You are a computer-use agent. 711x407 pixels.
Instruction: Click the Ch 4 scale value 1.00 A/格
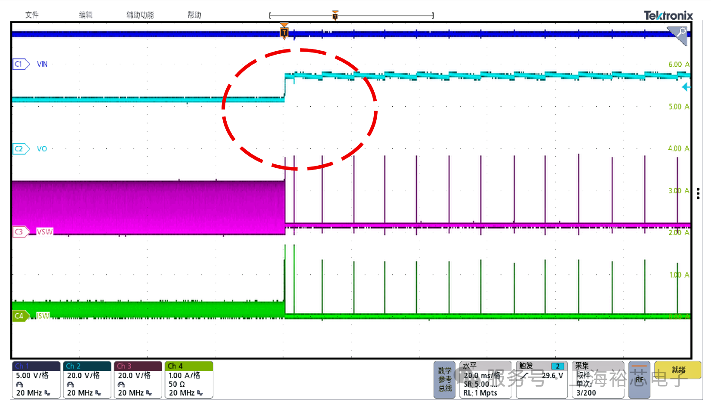(184, 375)
